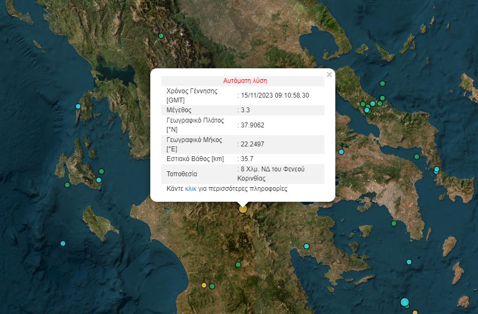Image resolution: width=478 pixels, height=314 pixels.
Task: Select the large cyan marker in the southeastern sea
Action: tap(405, 302)
